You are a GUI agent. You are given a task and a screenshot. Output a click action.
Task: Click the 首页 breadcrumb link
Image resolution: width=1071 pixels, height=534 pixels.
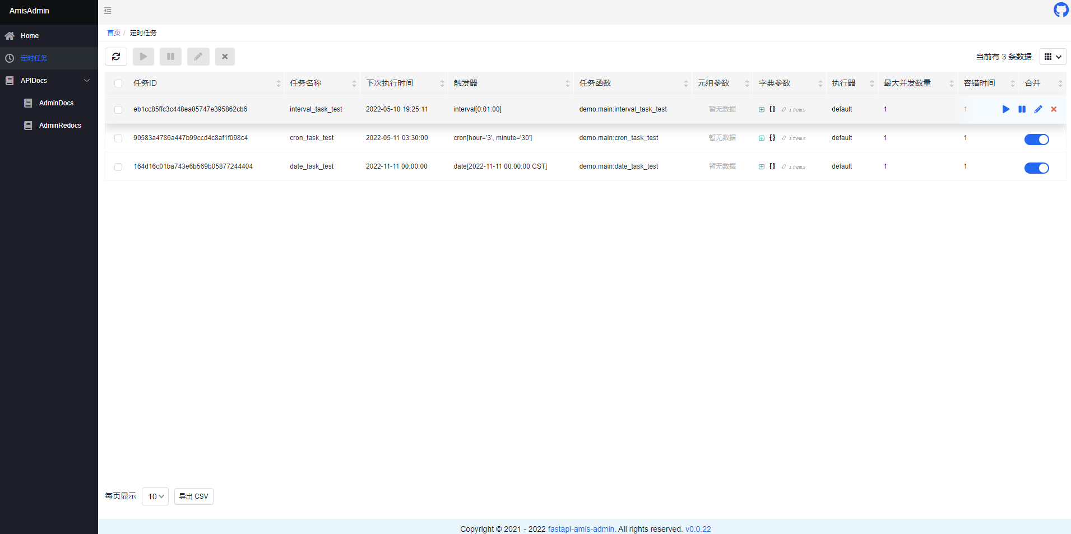(x=114, y=33)
